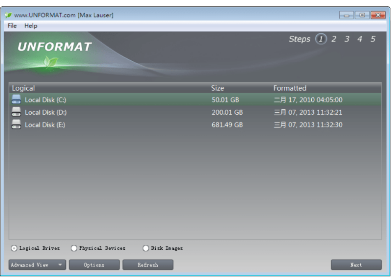
Task: Go to step 1 indicator
Action: point(321,39)
